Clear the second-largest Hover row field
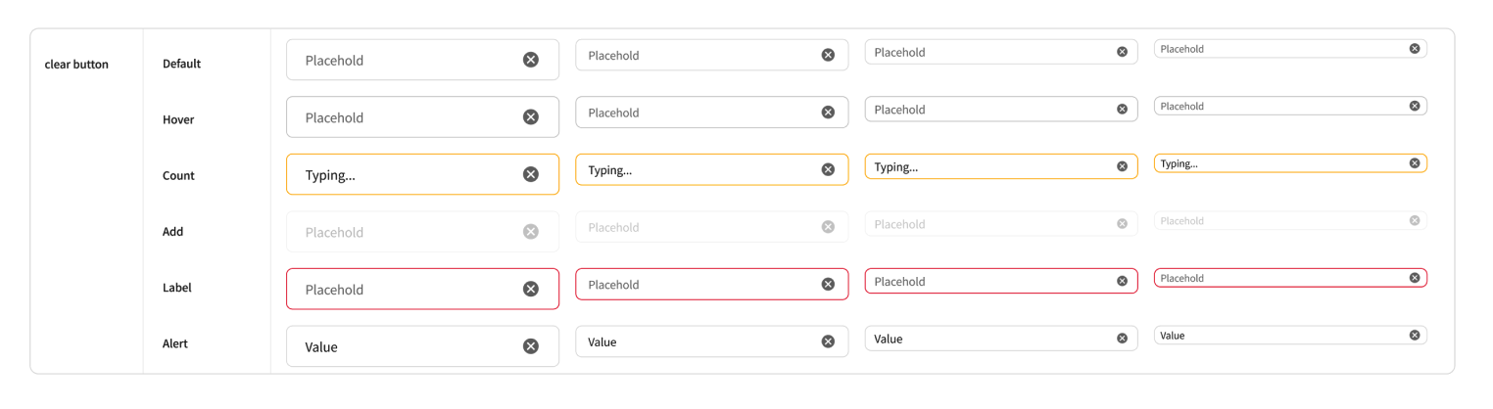Viewport: 1493px width, 409px height. coord(828,113)
